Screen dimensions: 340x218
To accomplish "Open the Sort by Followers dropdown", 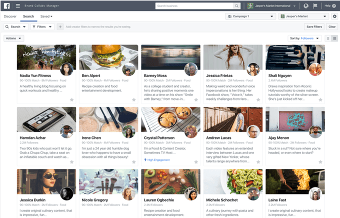I will coord(304,38).
